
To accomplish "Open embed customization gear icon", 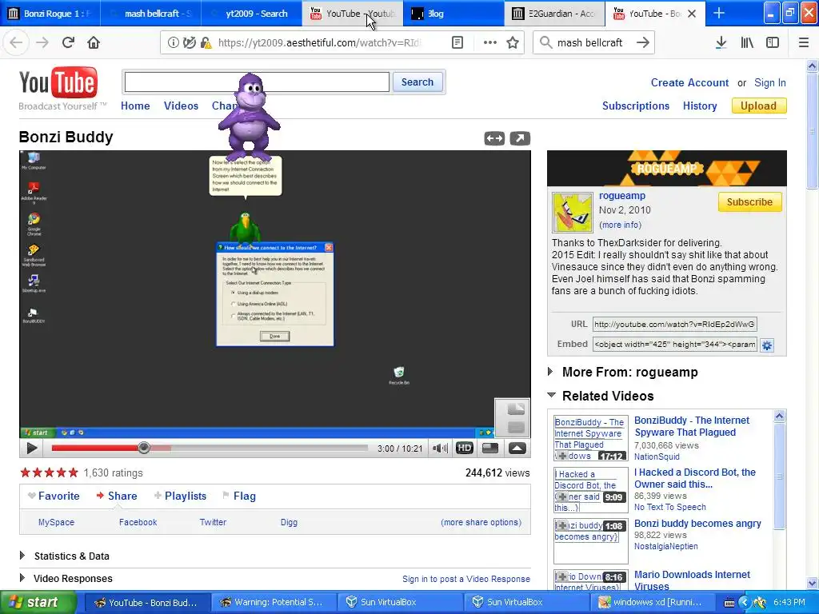I will pyautogui.click(x=767, y=345).
